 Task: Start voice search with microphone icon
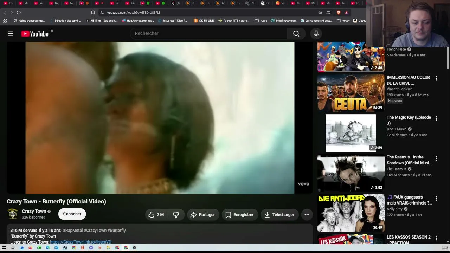point(316,33)
